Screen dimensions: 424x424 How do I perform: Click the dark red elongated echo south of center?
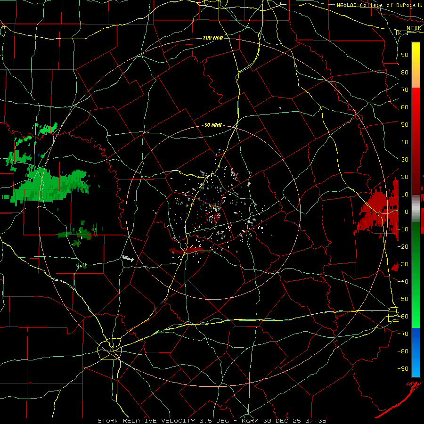[191, 250]
